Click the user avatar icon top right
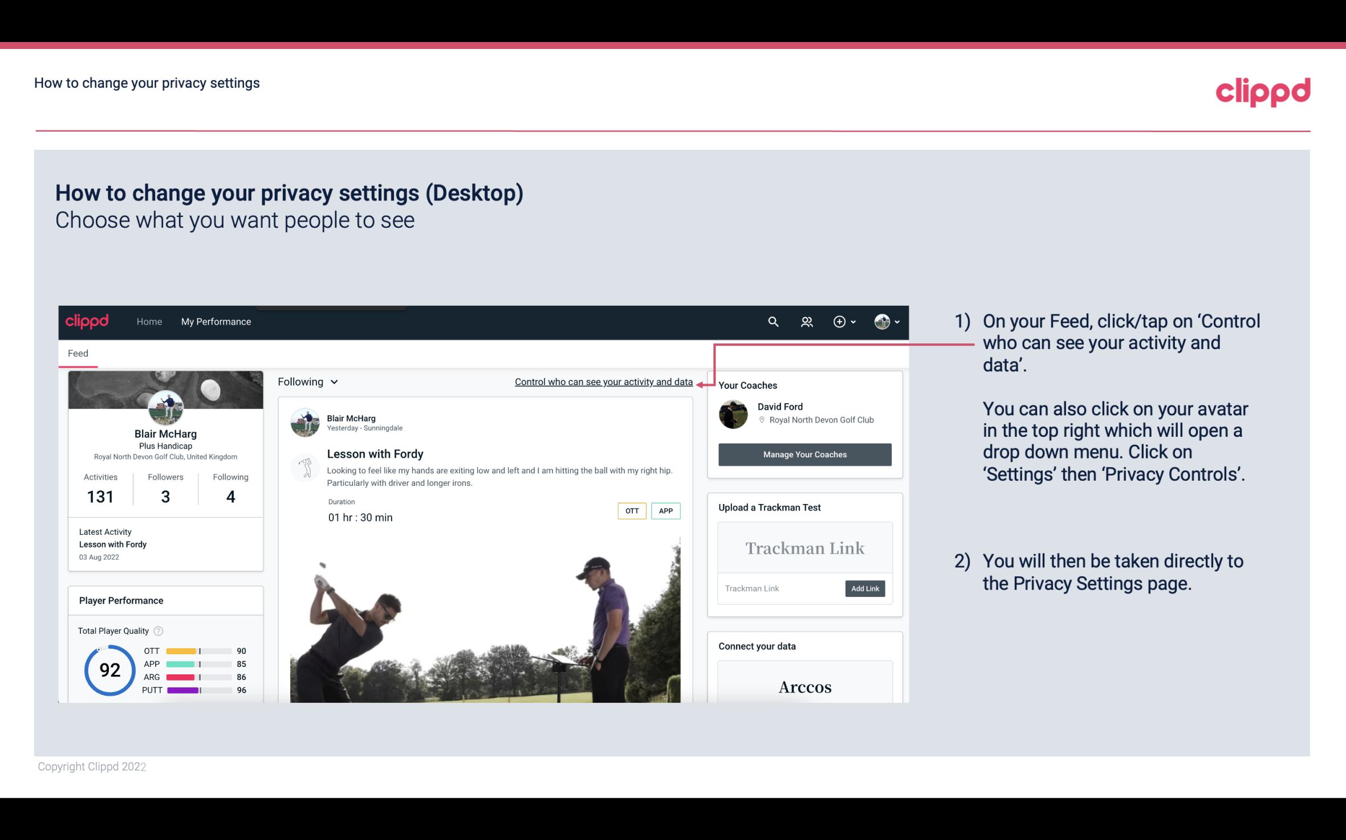The image size is (1346, 840). (x=881, y=321)
